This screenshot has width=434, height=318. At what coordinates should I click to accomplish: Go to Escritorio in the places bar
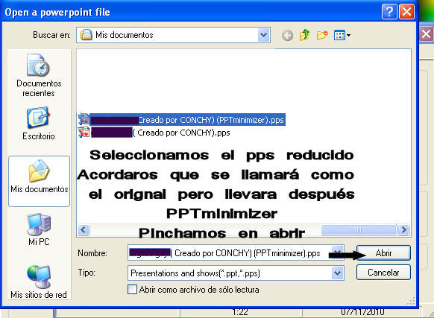pos(39,124)
